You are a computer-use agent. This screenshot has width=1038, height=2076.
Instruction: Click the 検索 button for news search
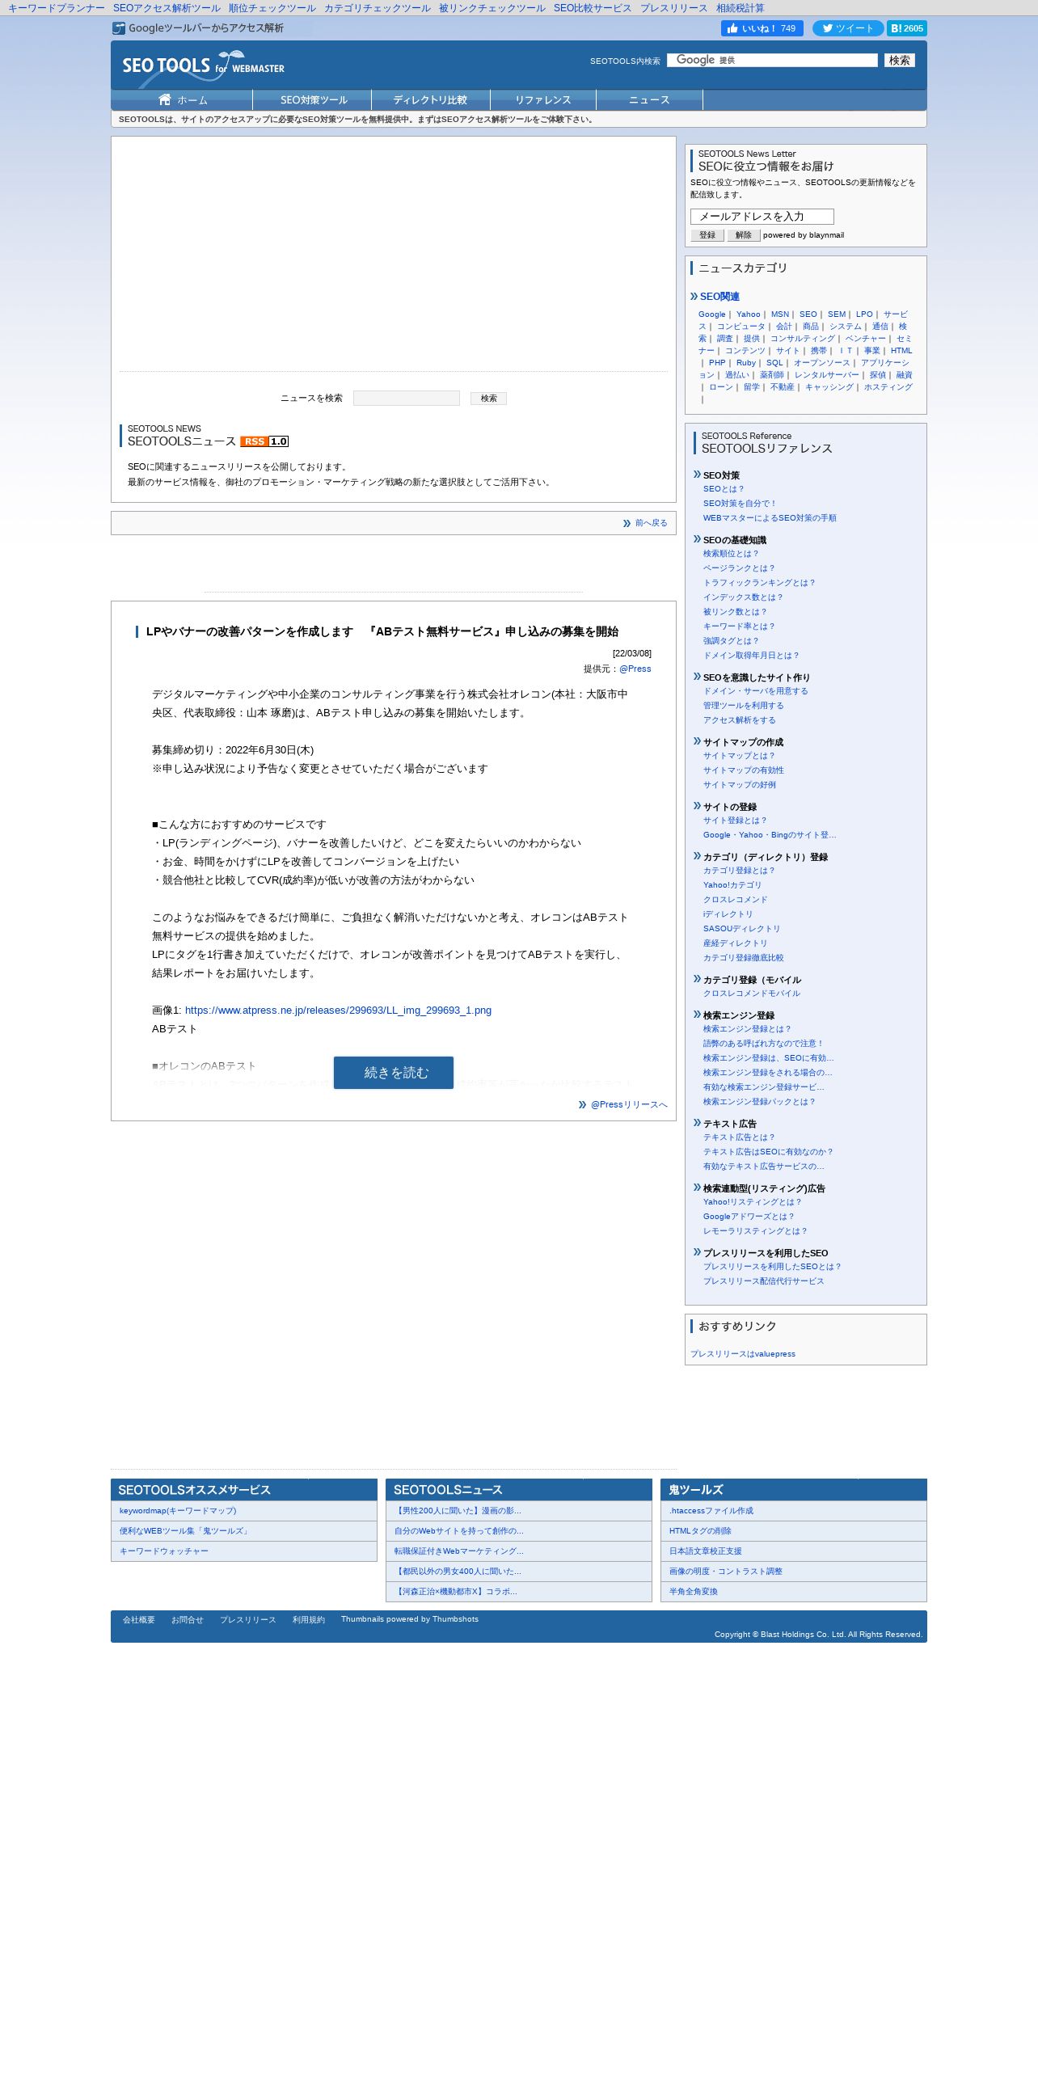coord(488,398)
